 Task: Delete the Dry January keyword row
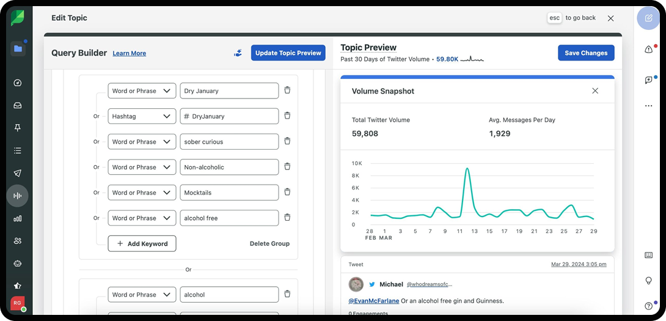click(x=288, y=90)
